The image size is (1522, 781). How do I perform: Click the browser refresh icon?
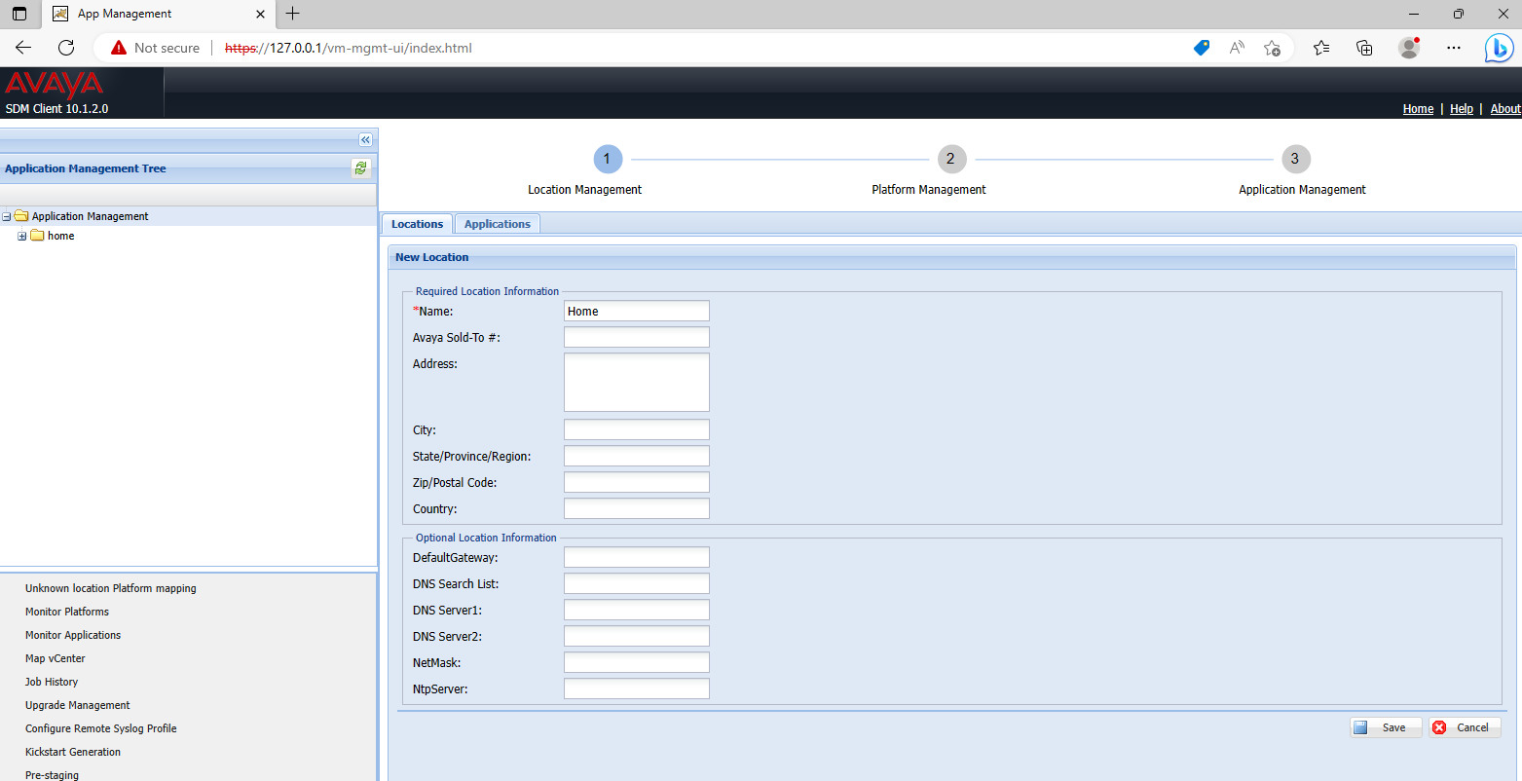(66, 48)
